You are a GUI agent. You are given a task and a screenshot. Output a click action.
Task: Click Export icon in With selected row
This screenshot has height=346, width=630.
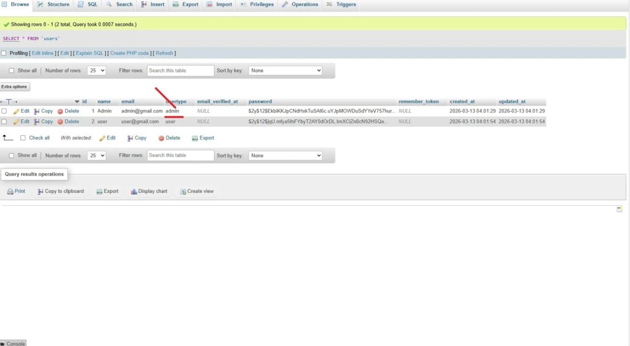coord(195,138)
